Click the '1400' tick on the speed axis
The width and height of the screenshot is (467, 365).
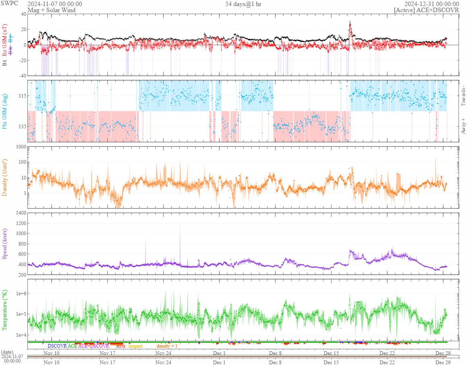point(21,213)
